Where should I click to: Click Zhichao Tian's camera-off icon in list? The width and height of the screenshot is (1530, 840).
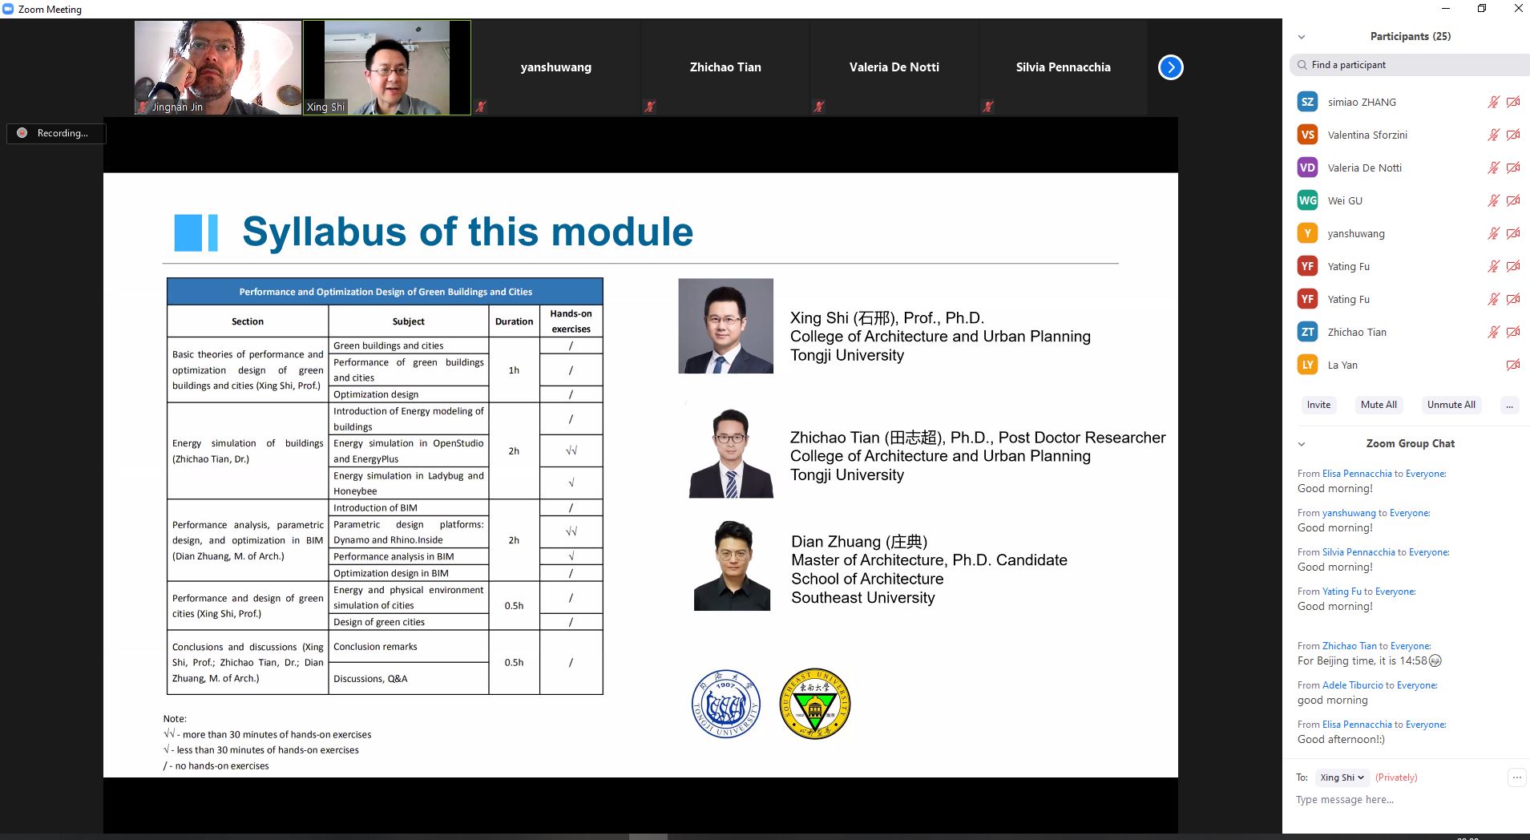[x=1512, y=332]
